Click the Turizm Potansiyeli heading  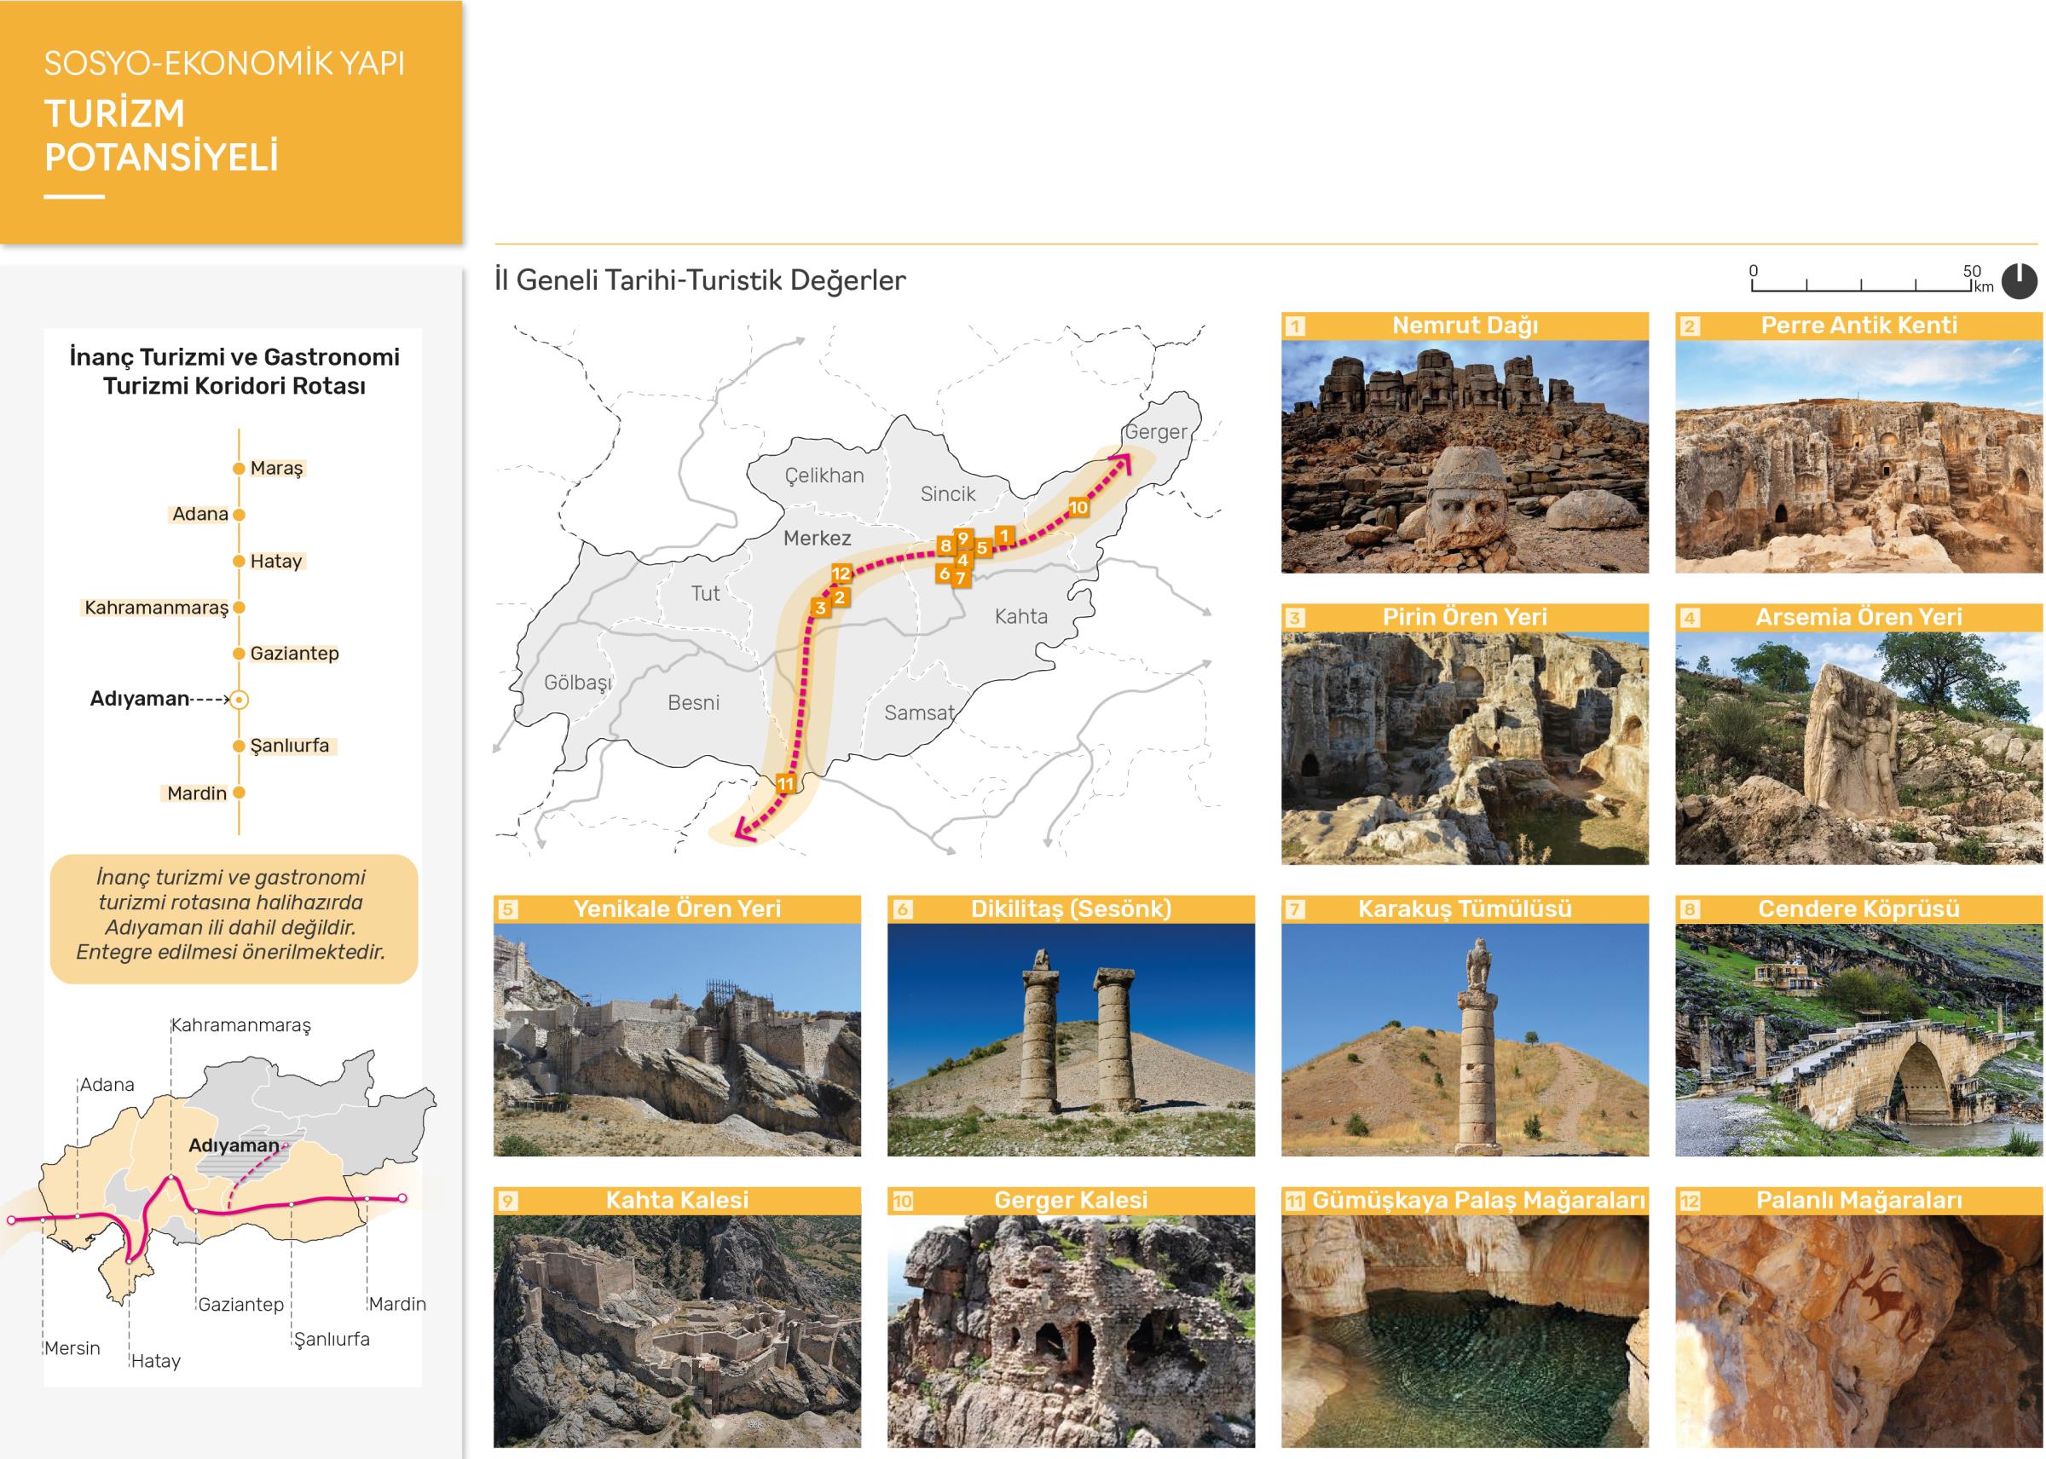[162, 135]
